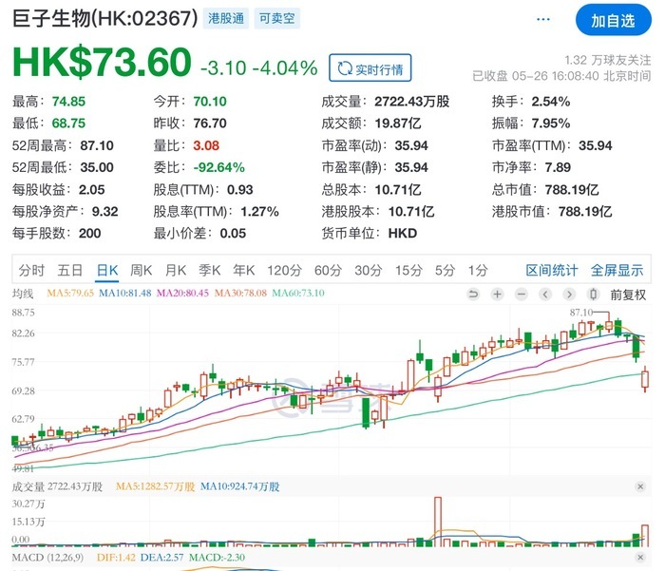665x571 pixels.
Task: Click the 最高 74.85 value
Action: [68, 102]
